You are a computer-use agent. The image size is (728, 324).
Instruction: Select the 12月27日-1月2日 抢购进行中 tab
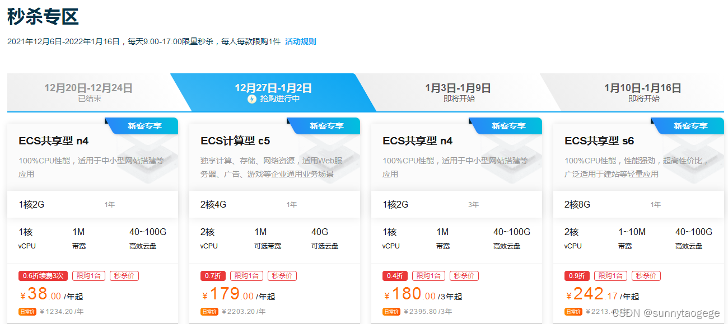coord(273,92)
